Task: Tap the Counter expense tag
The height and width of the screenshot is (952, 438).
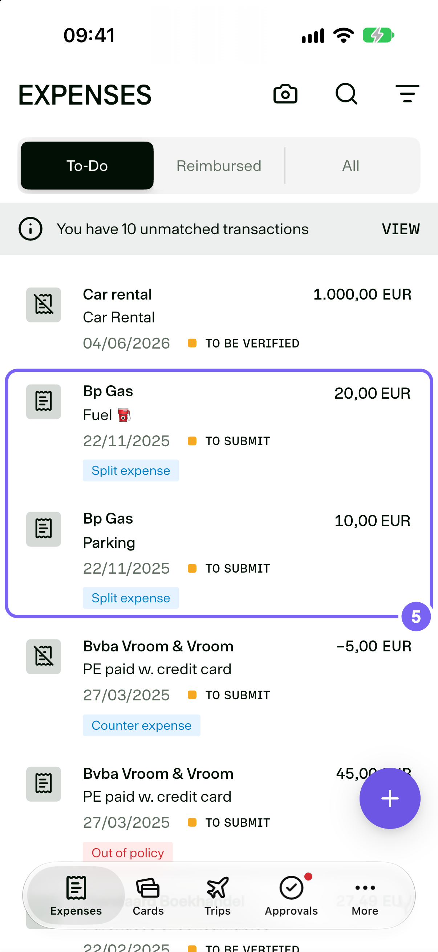Action: coord(142,725)
